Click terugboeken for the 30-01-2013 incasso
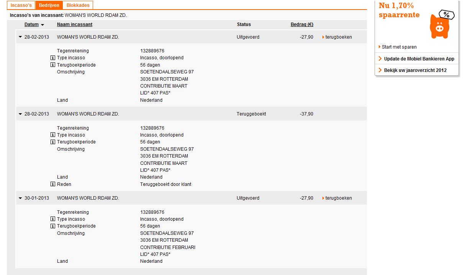The image size is (465, 275). [x=338, y=198]
